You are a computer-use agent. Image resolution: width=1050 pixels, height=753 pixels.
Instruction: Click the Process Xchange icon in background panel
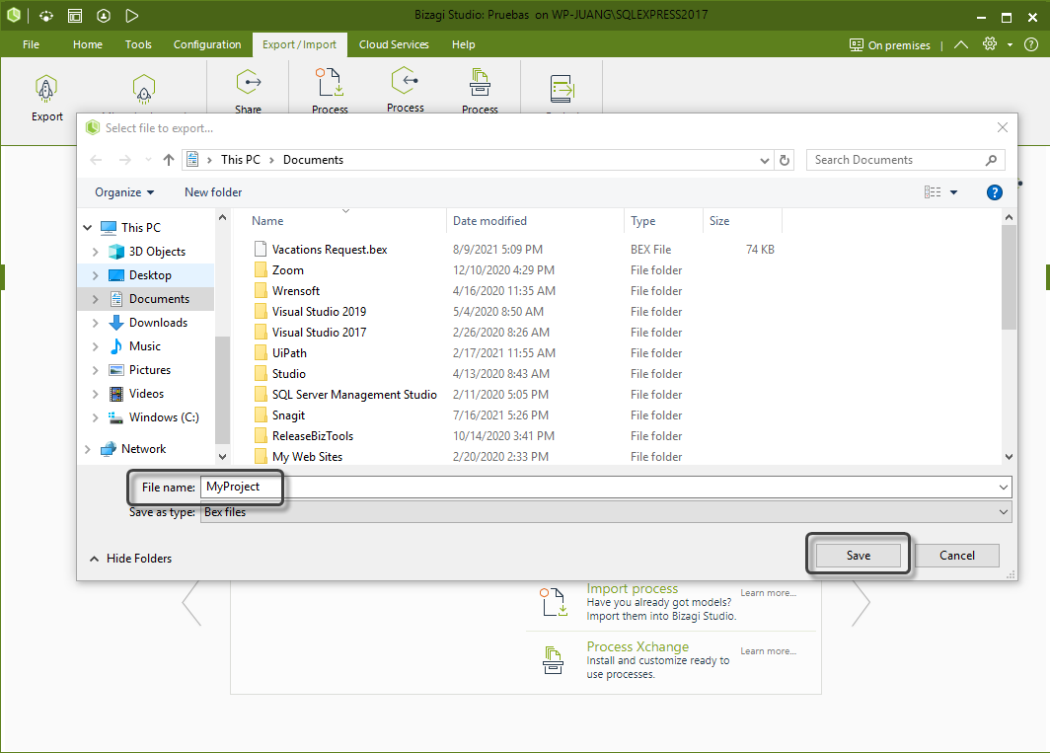click(x=553, y=660)
